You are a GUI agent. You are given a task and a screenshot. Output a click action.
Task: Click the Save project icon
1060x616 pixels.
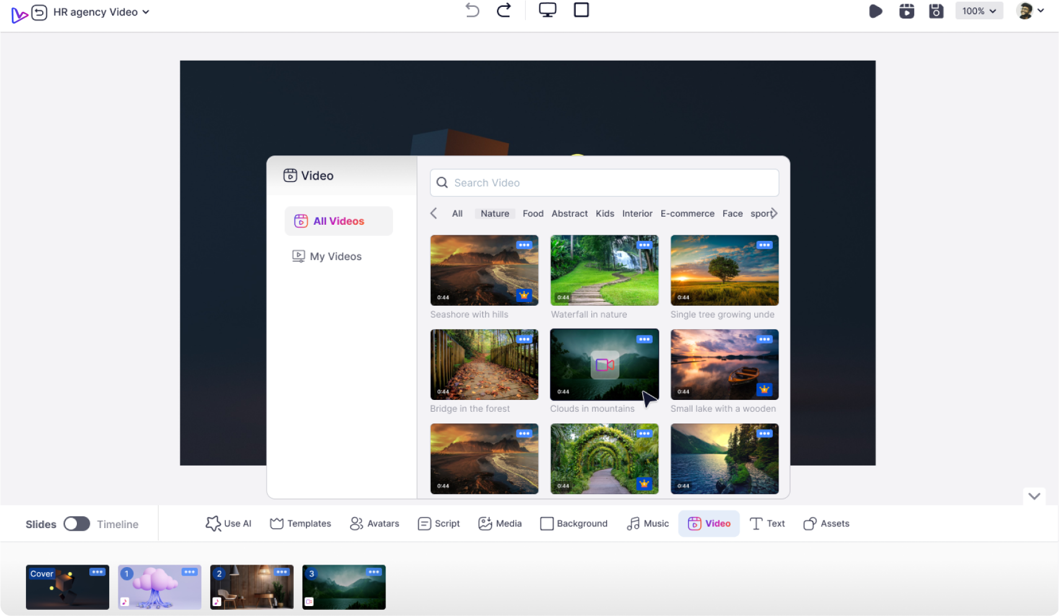(936, 11)
